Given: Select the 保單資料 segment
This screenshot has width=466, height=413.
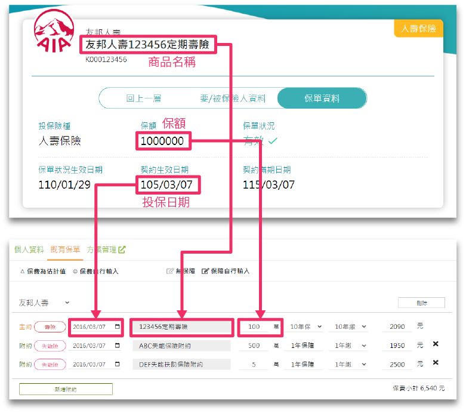Looking at the screenshot, I should (x=322, y=98).
